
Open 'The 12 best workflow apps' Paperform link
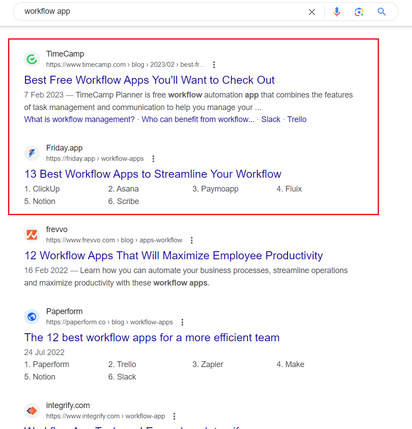152,338
